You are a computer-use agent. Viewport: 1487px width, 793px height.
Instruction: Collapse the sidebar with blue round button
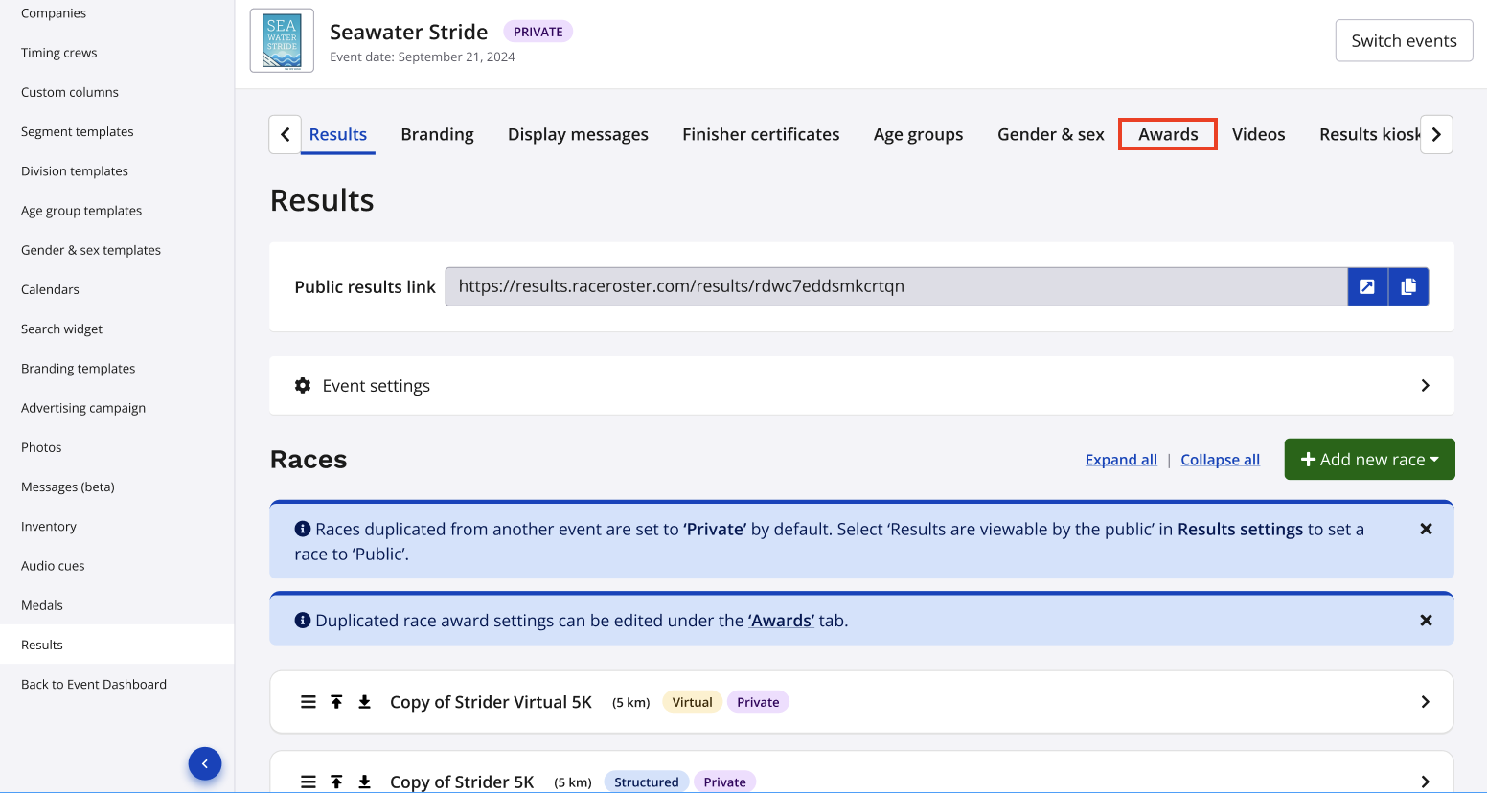pos(205,763)
